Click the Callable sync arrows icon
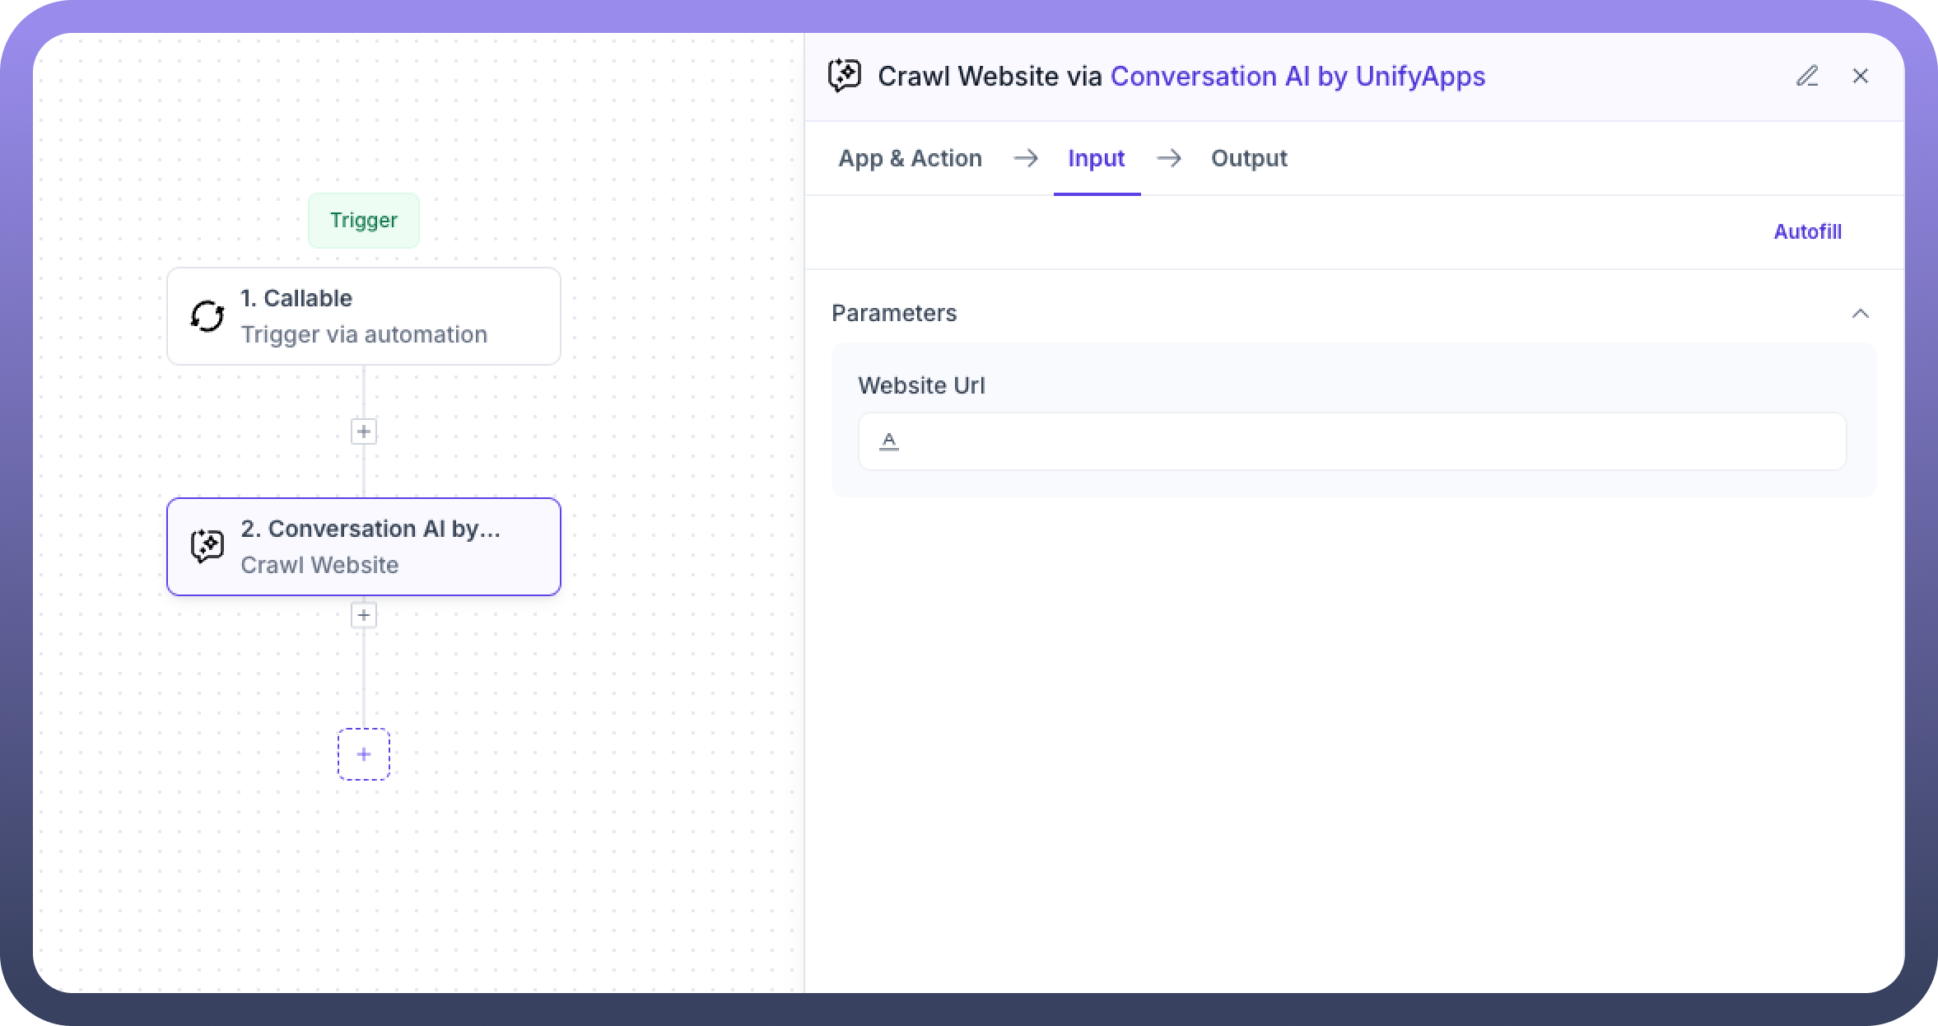1938x1026 pixels. [x=207, y=316]
